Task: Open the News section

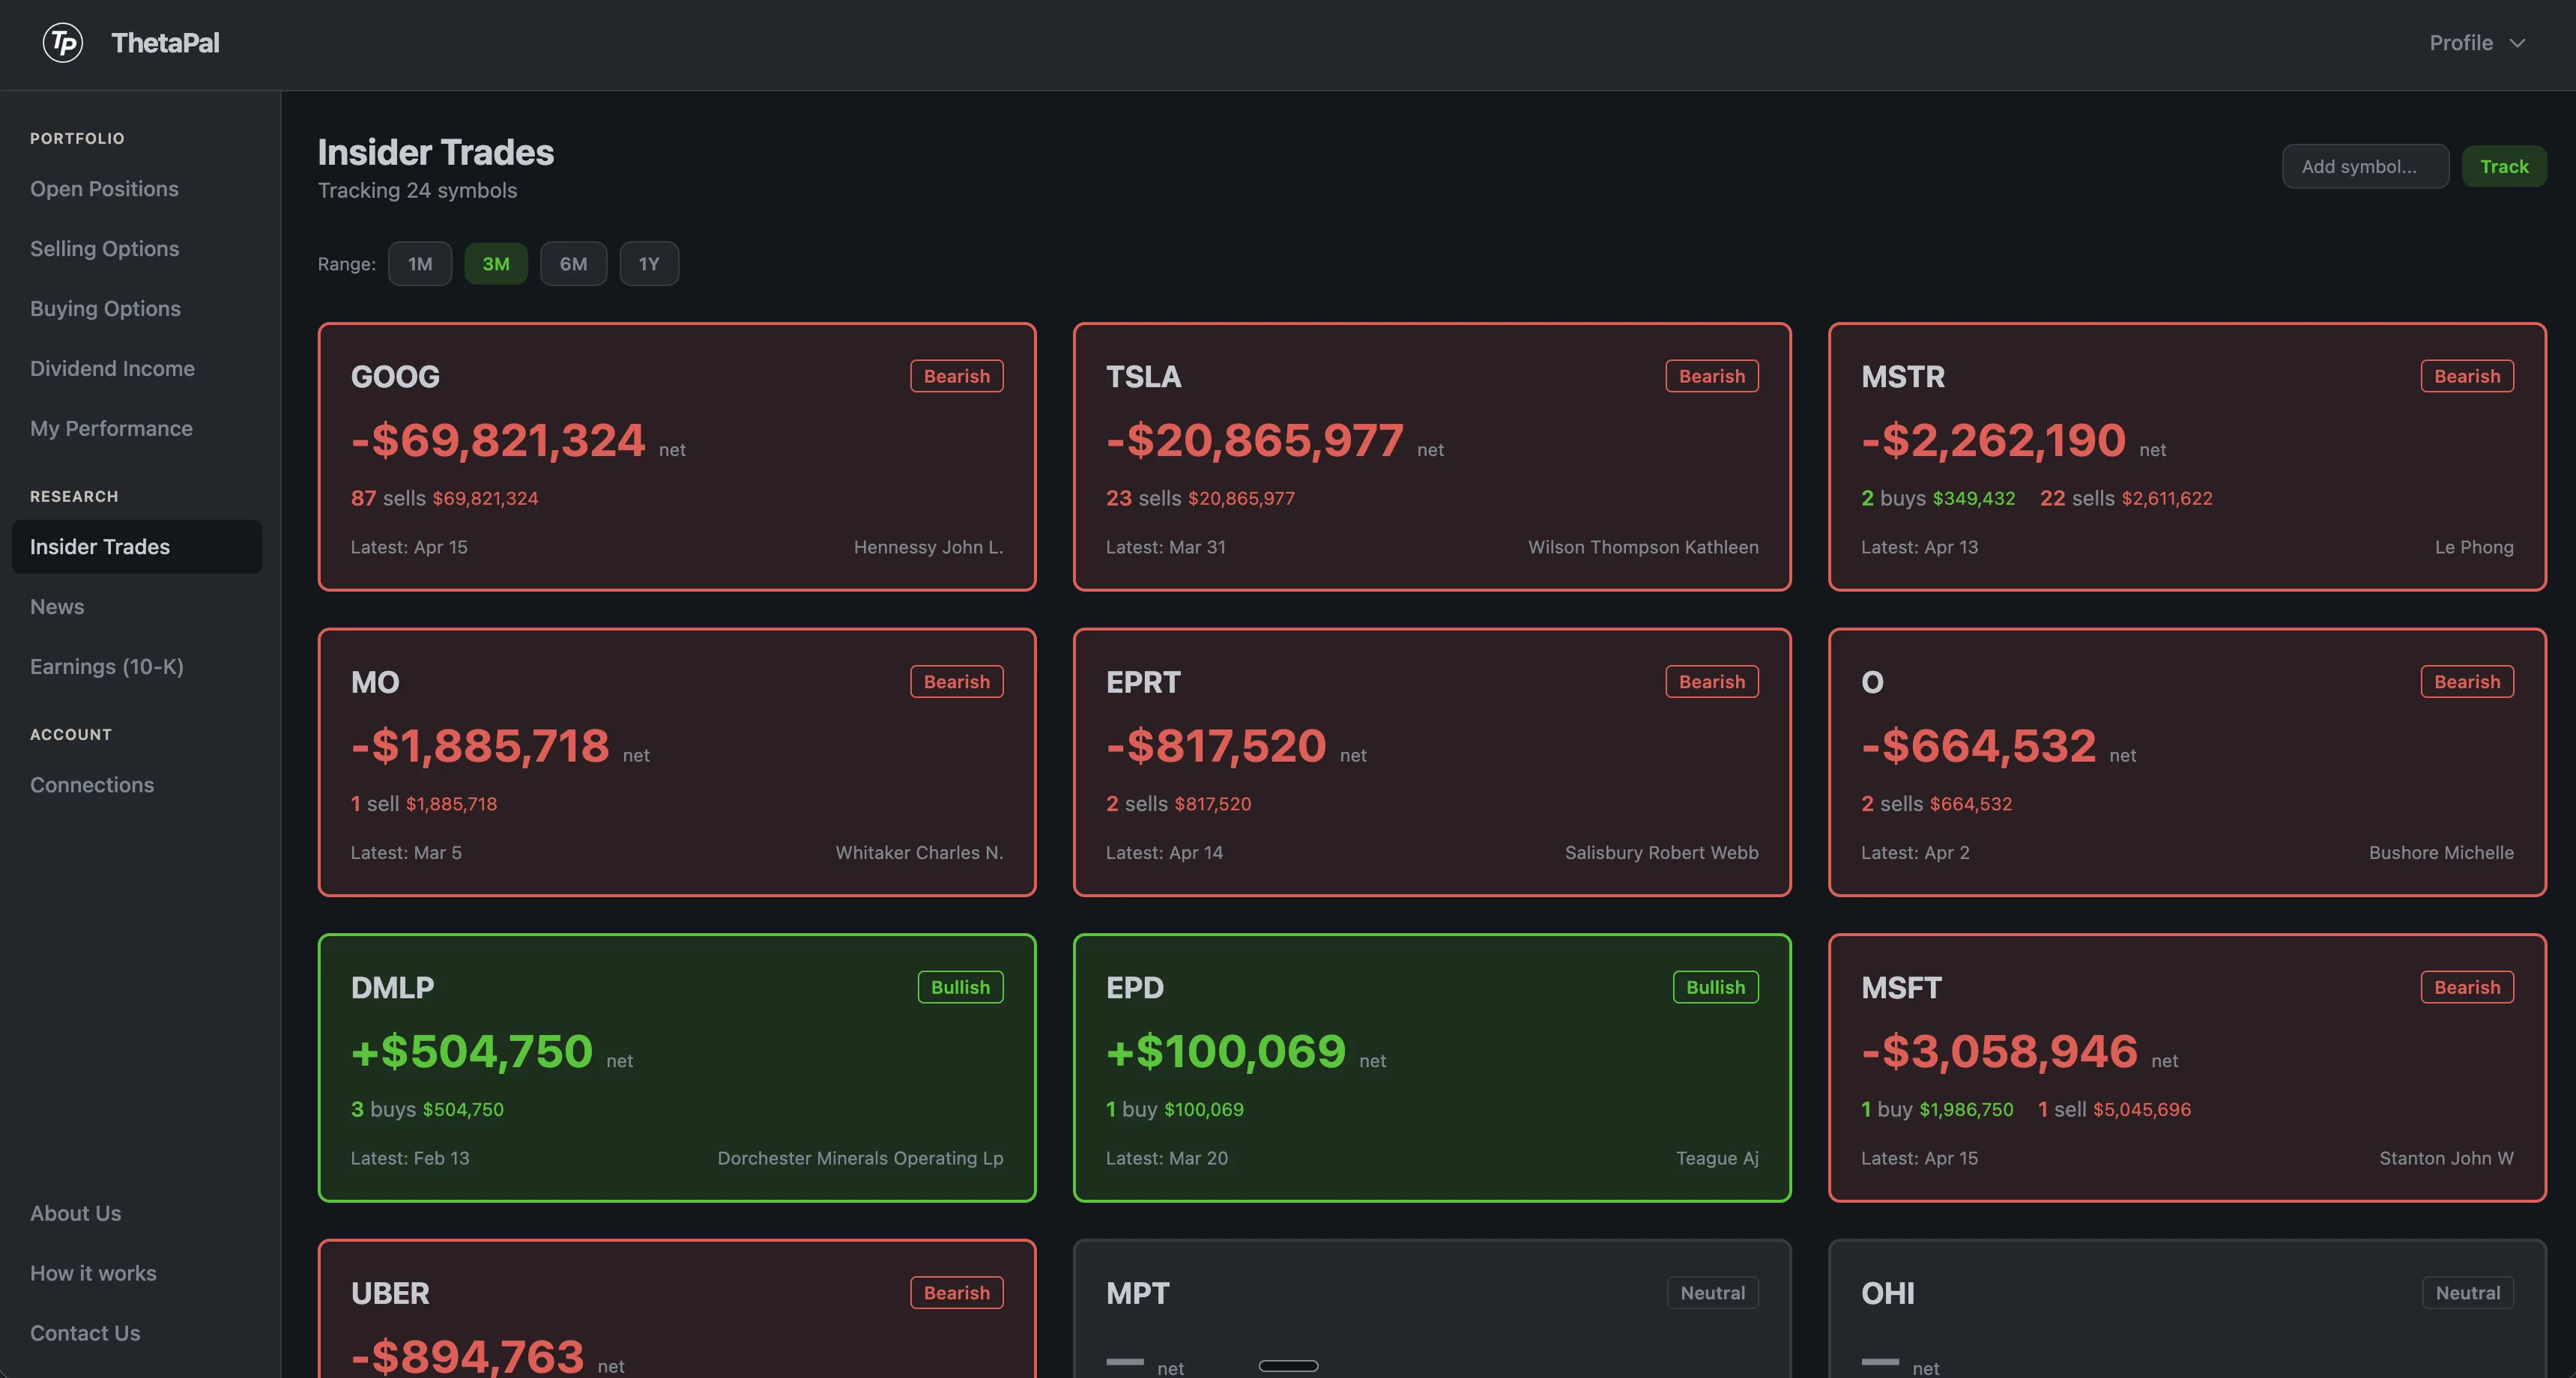Action: [57, 607]
